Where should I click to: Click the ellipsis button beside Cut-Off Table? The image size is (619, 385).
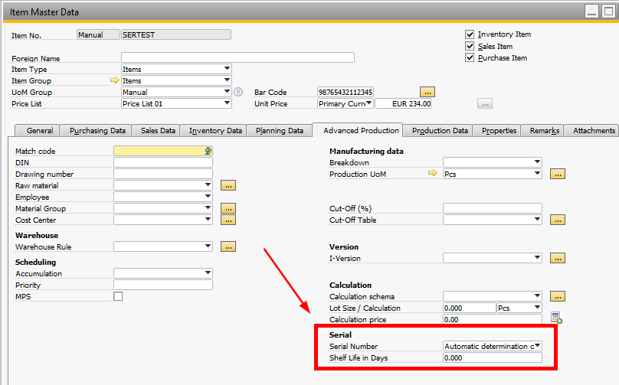click(558, 220)
